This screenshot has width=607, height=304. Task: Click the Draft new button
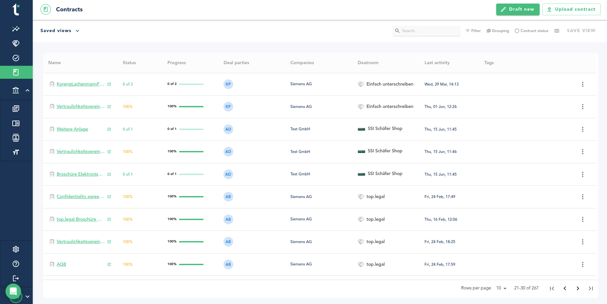[x=518, y=9]
